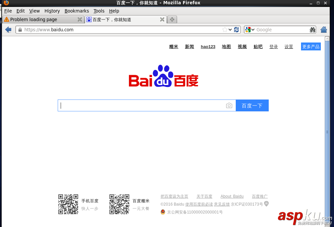Click the 关于百度 link
334x227 pixels.
[x=204, y=196]
